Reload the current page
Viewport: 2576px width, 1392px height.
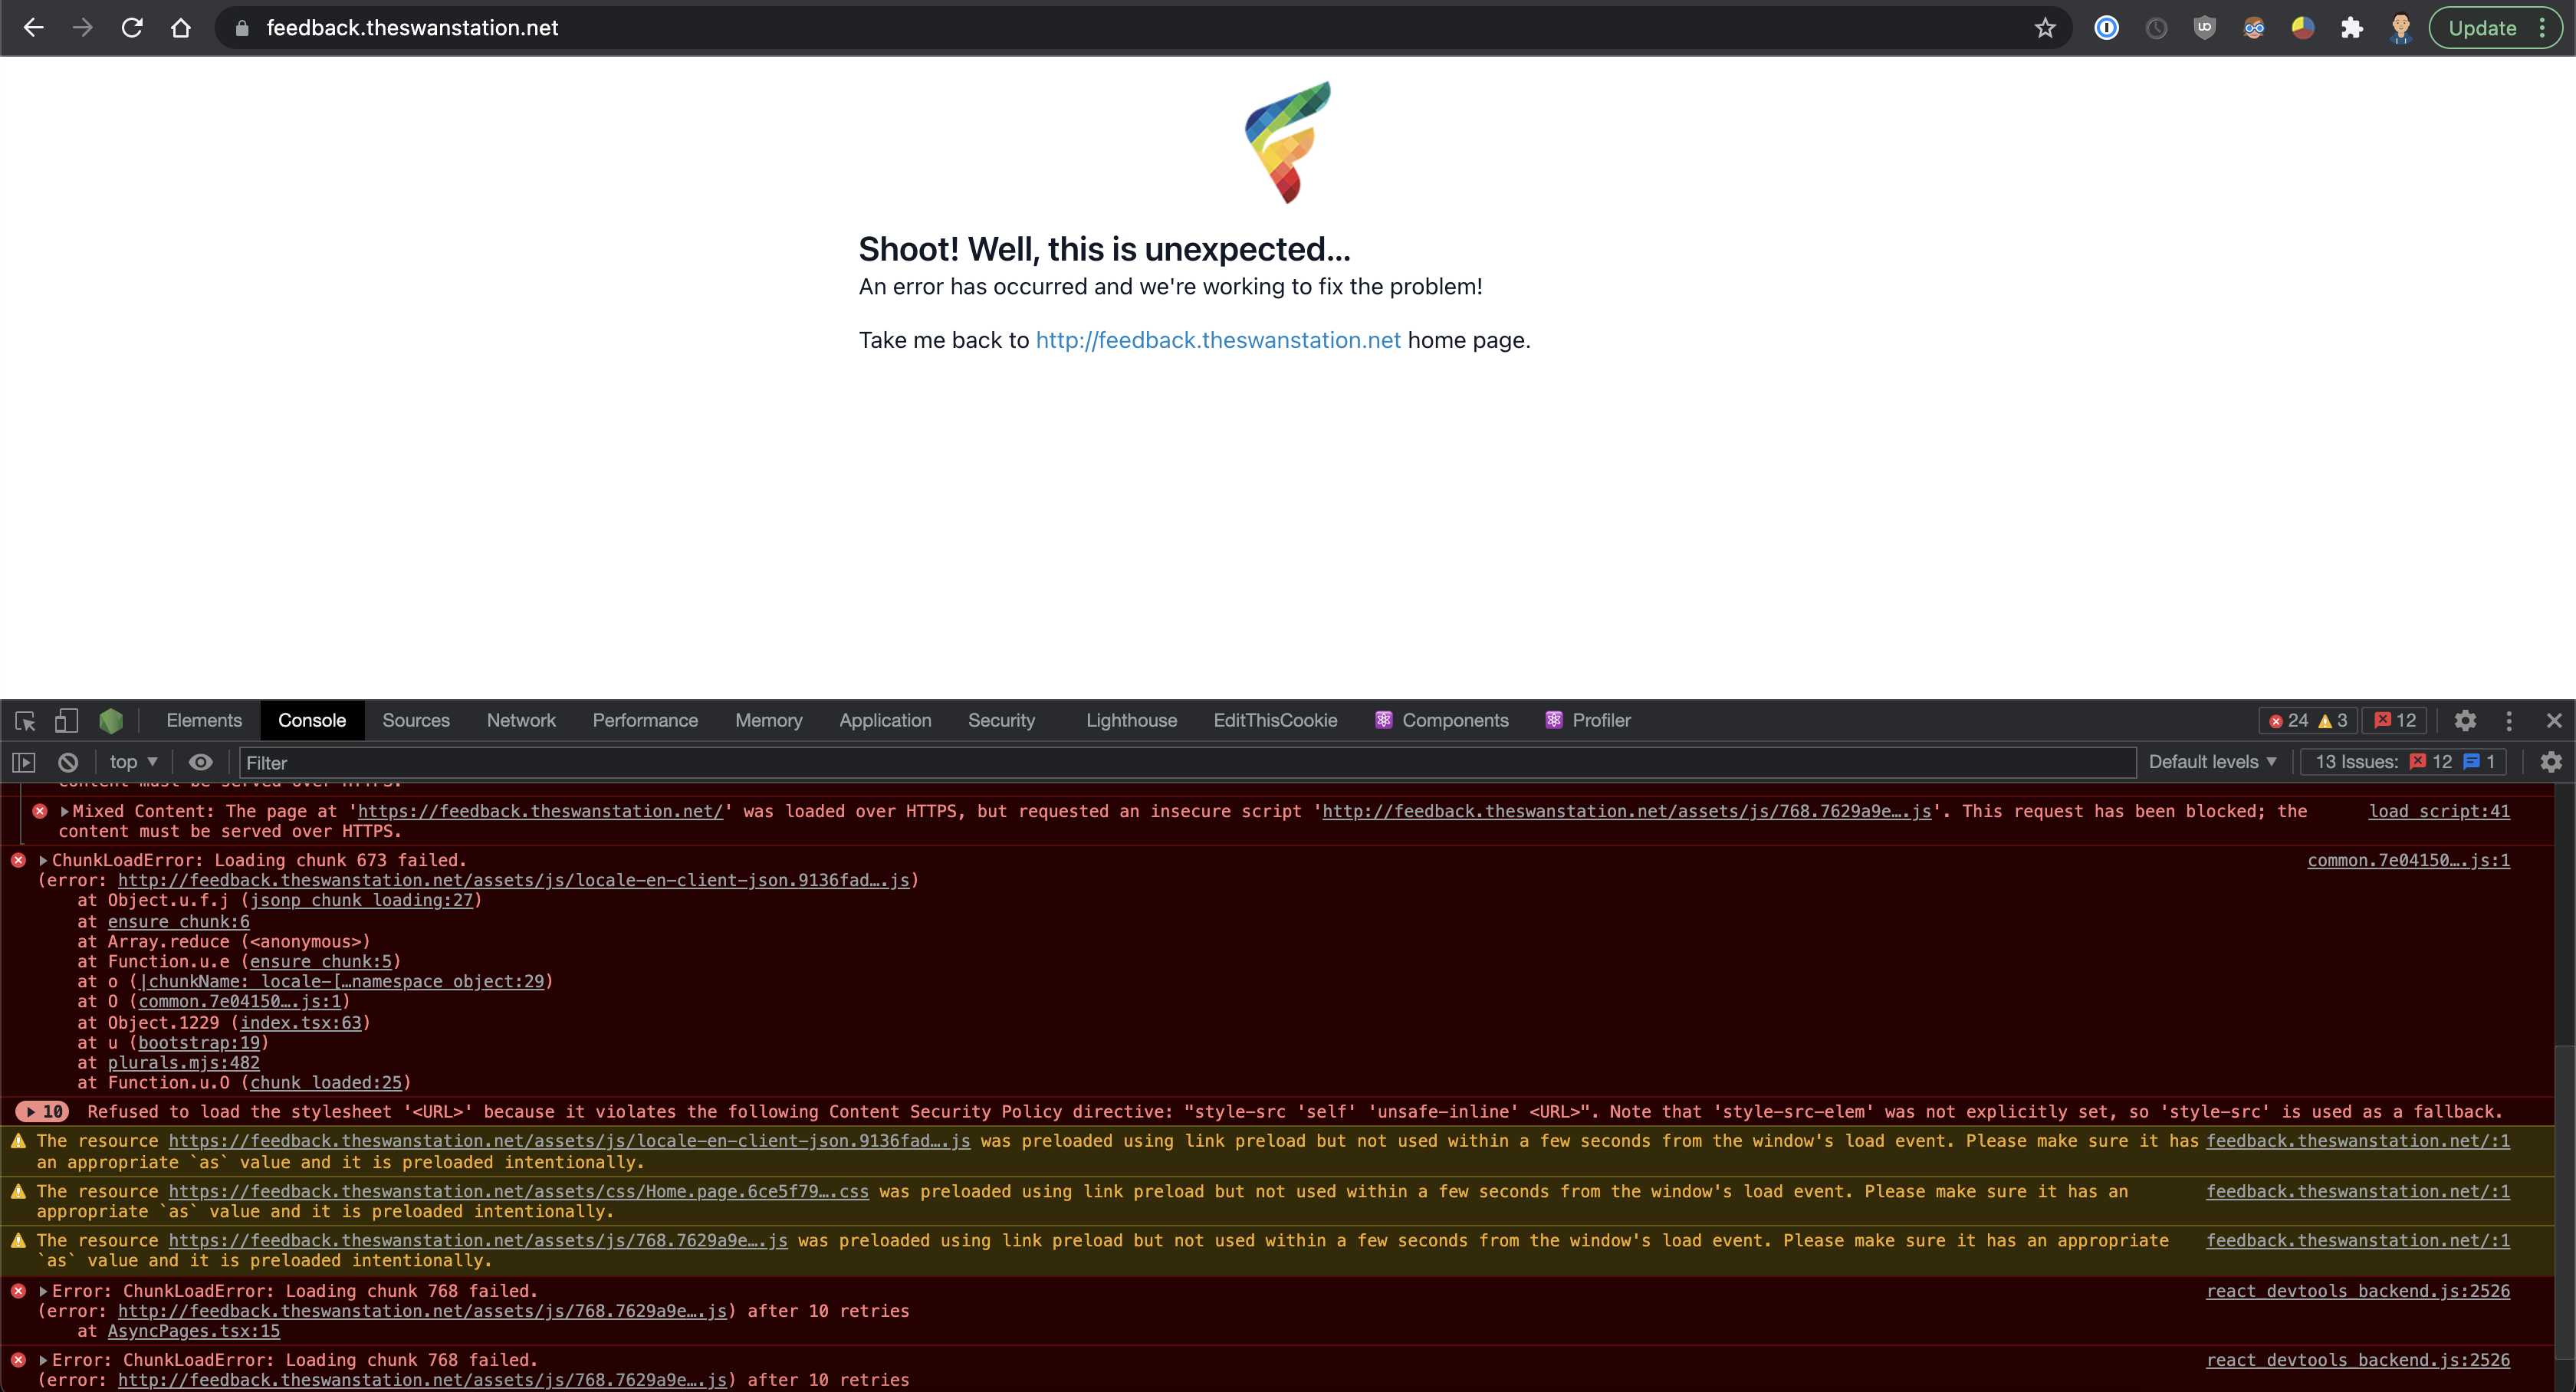click(x=131, y=28)
